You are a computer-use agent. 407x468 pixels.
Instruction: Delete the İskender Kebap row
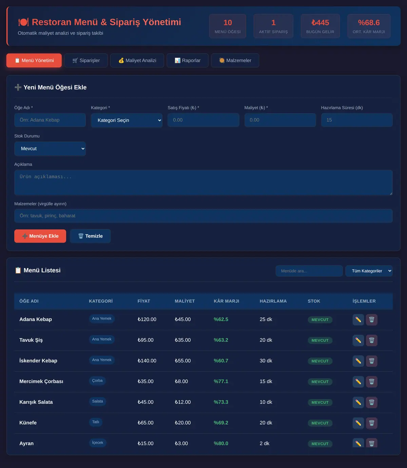(x=372, y=361)
